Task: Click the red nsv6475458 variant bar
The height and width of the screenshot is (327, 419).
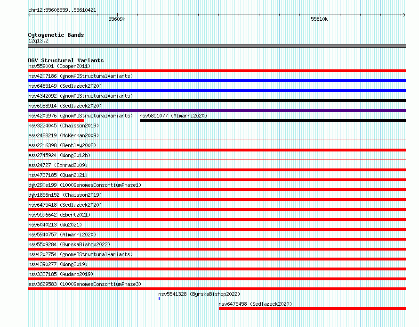Action: pyautogui.click(x=313, y=309)
